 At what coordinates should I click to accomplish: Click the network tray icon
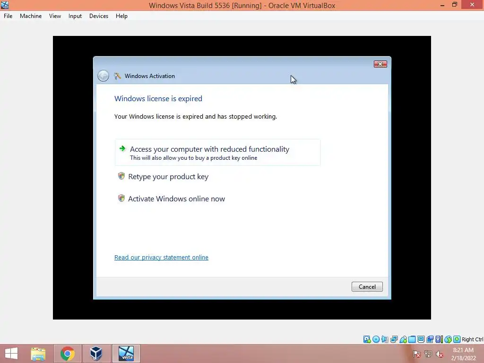pos(428,354)
